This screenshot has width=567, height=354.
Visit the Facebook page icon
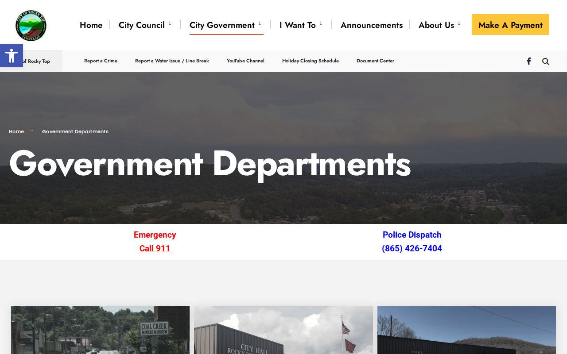click(x=528, y=61)
